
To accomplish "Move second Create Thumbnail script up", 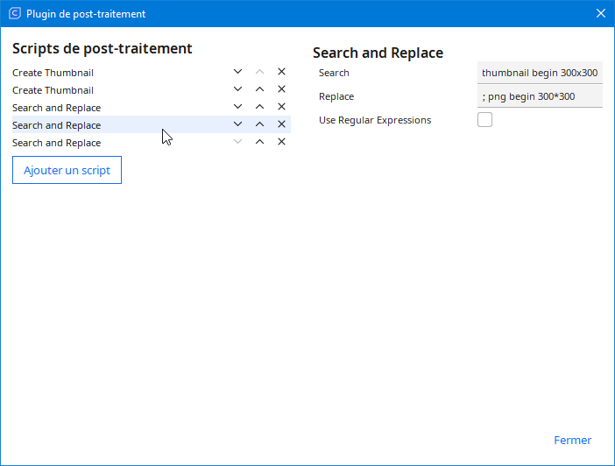I will 259,89.
